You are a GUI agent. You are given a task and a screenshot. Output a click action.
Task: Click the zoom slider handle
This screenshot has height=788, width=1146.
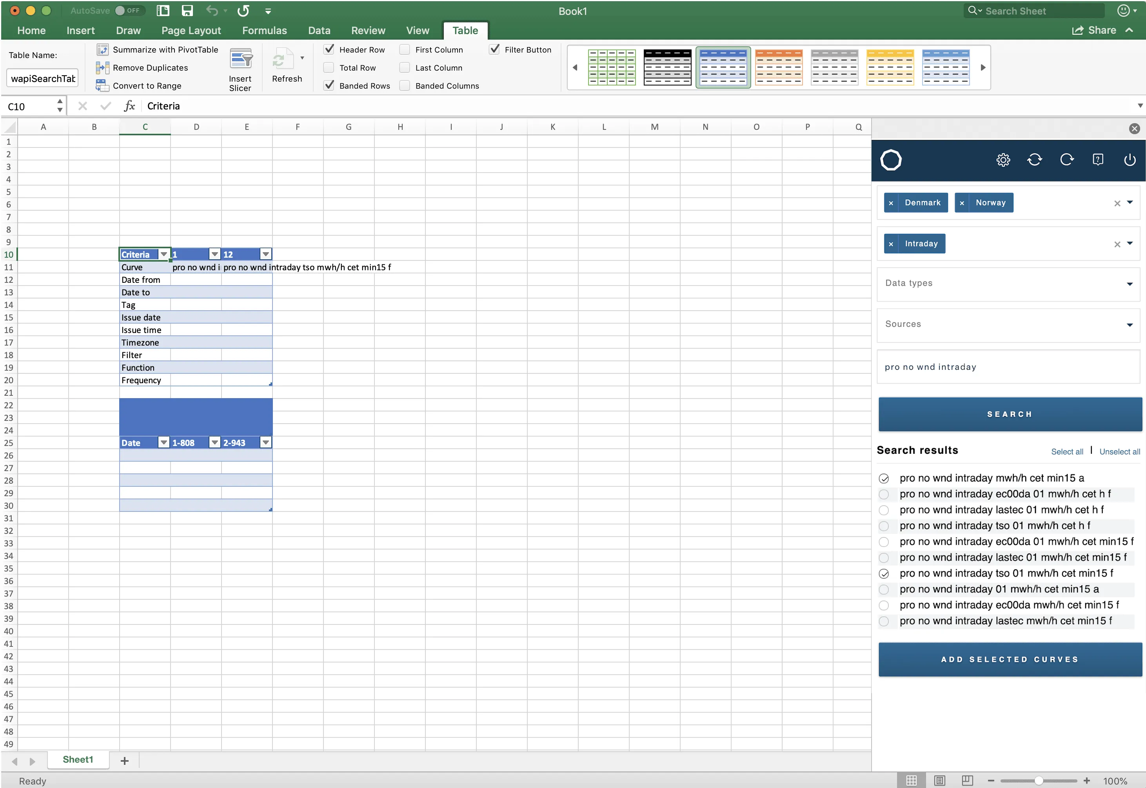1039,781
